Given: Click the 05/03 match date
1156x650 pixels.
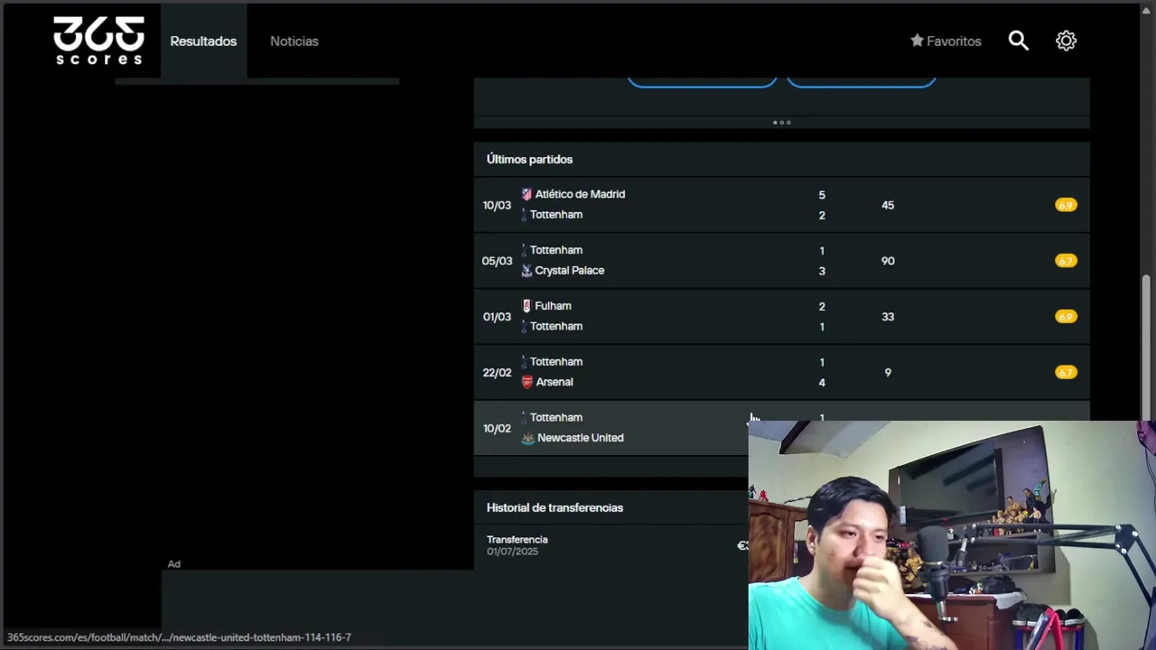Looking at the screenshot, I should tap(497, 261).
